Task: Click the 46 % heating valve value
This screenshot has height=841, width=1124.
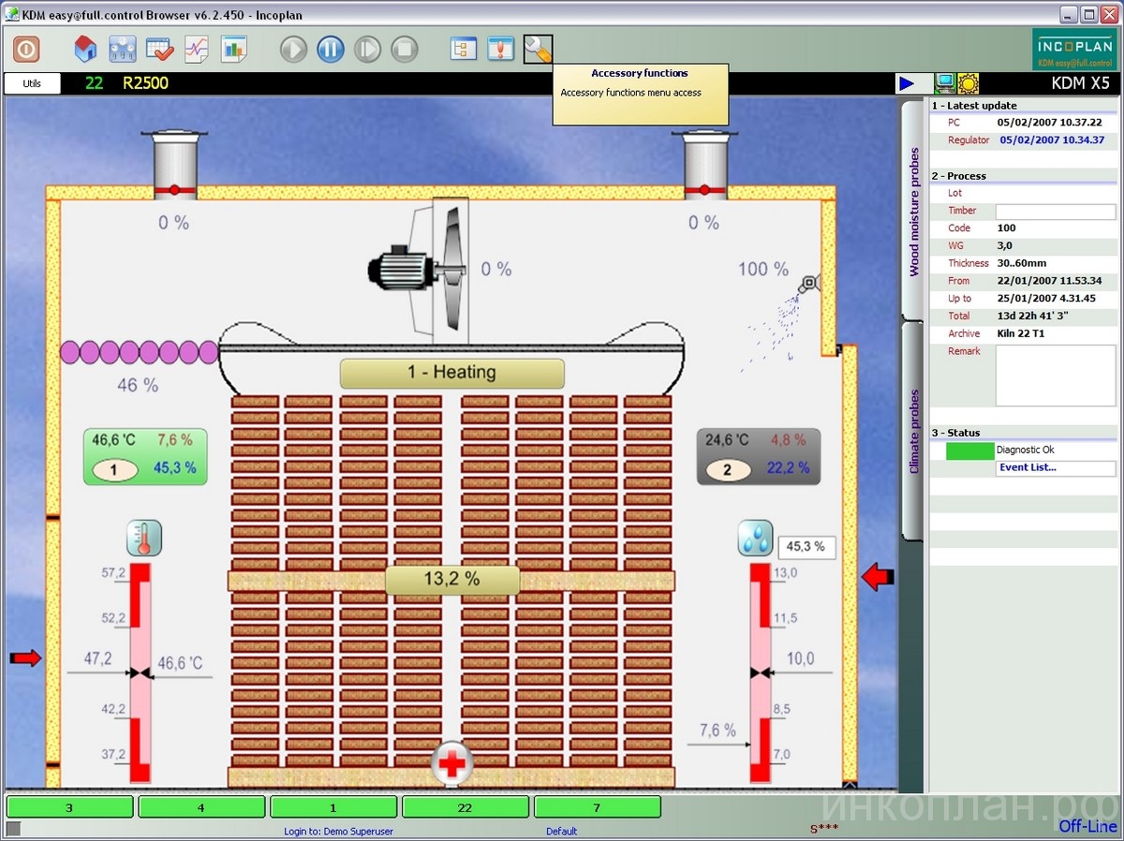Action: pyautogui.click(x=138, y=385)
